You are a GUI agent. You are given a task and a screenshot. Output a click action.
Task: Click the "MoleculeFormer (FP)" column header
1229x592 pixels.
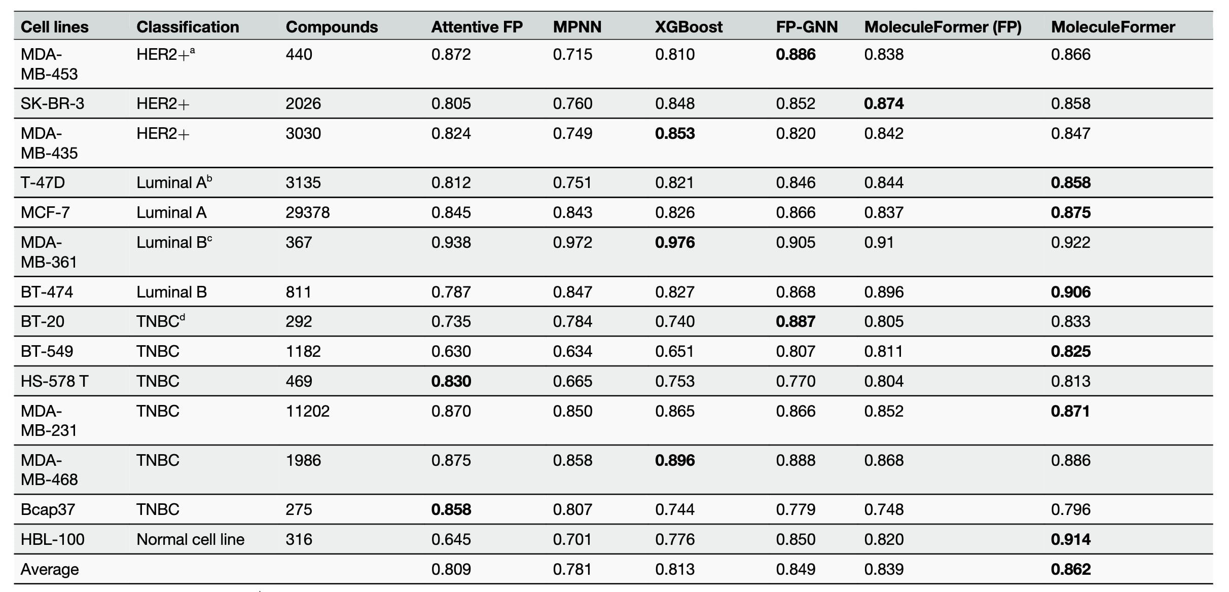[x=943, y=27]
